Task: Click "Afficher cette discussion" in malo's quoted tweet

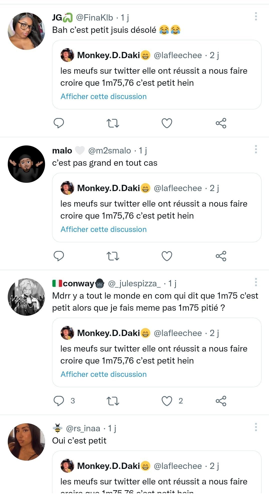Action: click(x=104, y=229)
